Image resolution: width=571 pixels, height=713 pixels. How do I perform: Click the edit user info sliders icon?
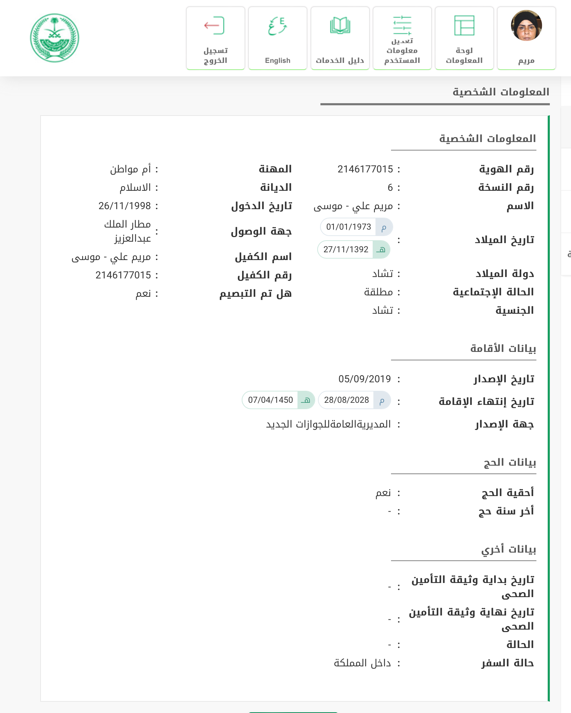coord(402,26)
